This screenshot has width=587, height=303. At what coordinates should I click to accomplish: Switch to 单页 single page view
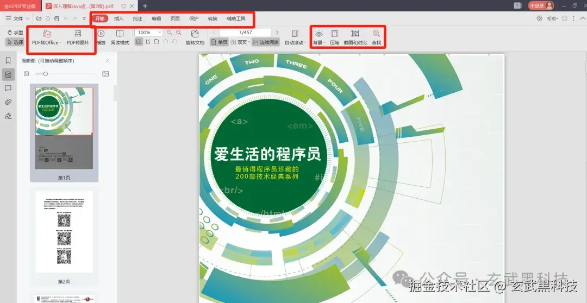[219, 42]
